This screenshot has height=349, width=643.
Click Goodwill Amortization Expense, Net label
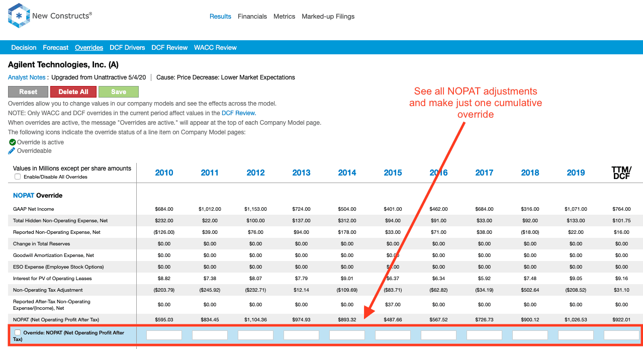[x=54, y=255]
